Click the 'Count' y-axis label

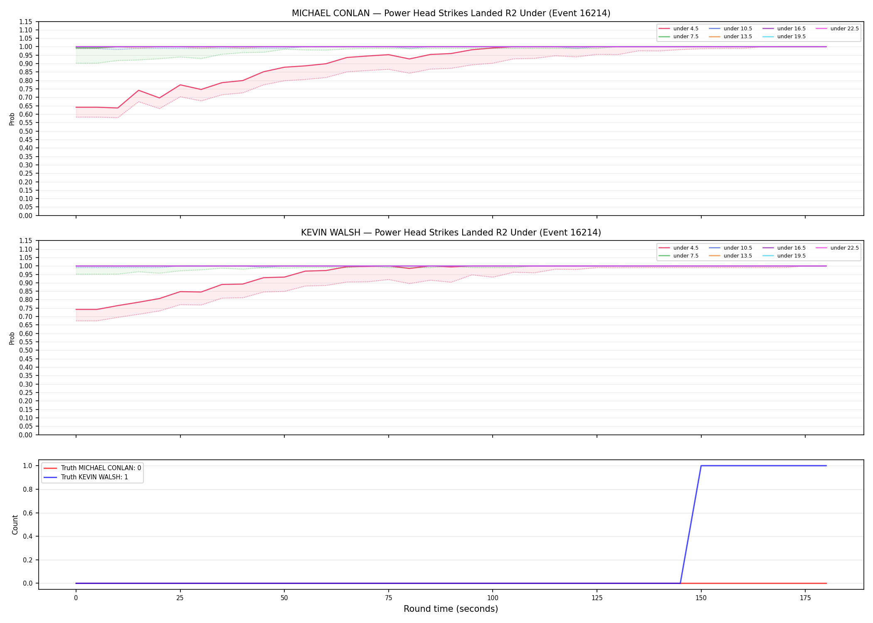[x=15, y=525]
